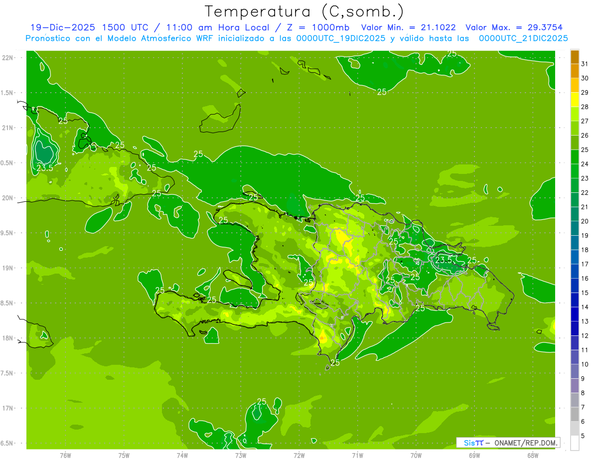Viewport: 598px width, 462px height.
Task: Select the "Valor Max. = 29.3754" readout
Action: click(515, 27)
